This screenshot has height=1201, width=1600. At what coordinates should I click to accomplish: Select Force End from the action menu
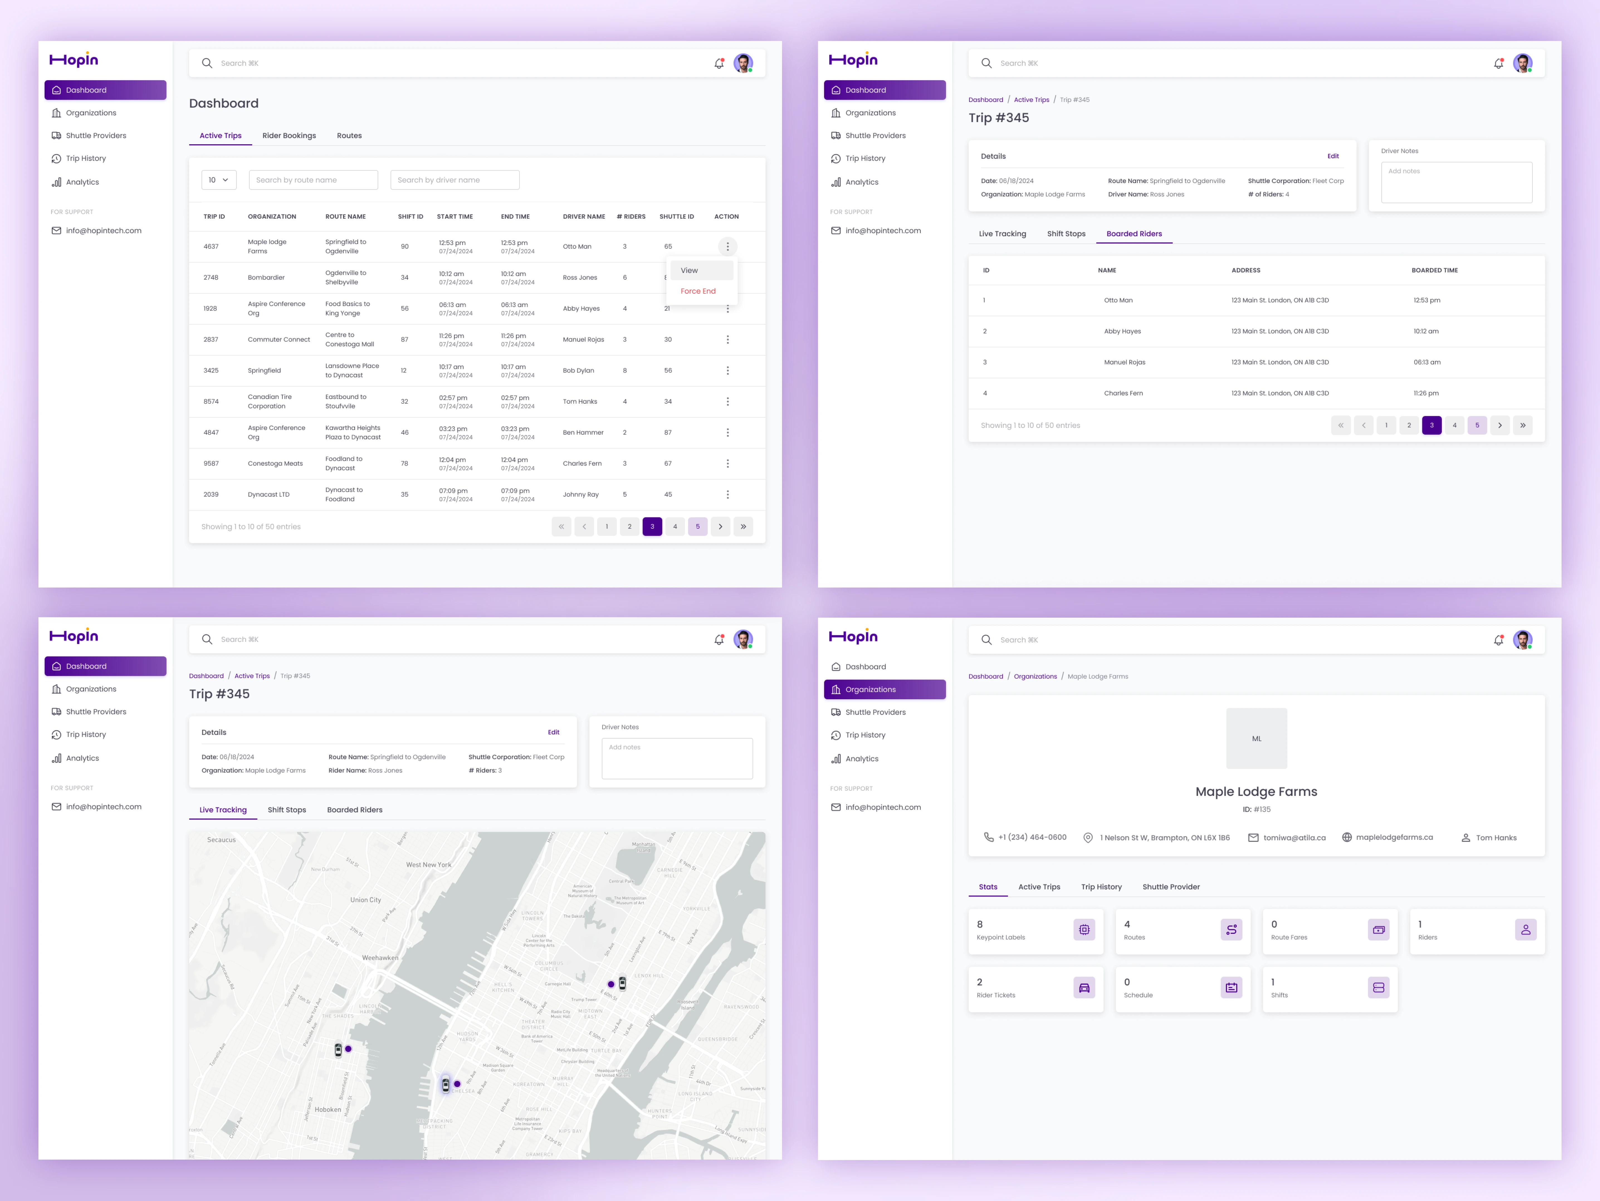click(x=697, y=291)
